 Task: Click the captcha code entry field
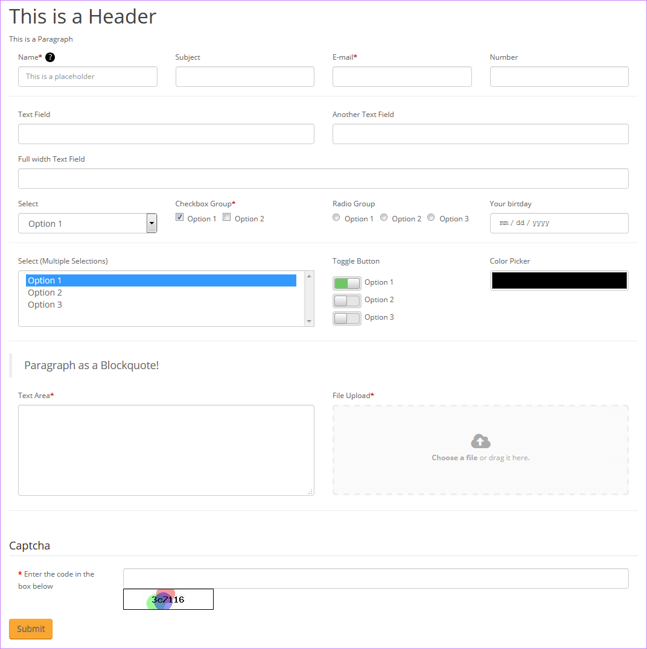click(x=375, y=578)
